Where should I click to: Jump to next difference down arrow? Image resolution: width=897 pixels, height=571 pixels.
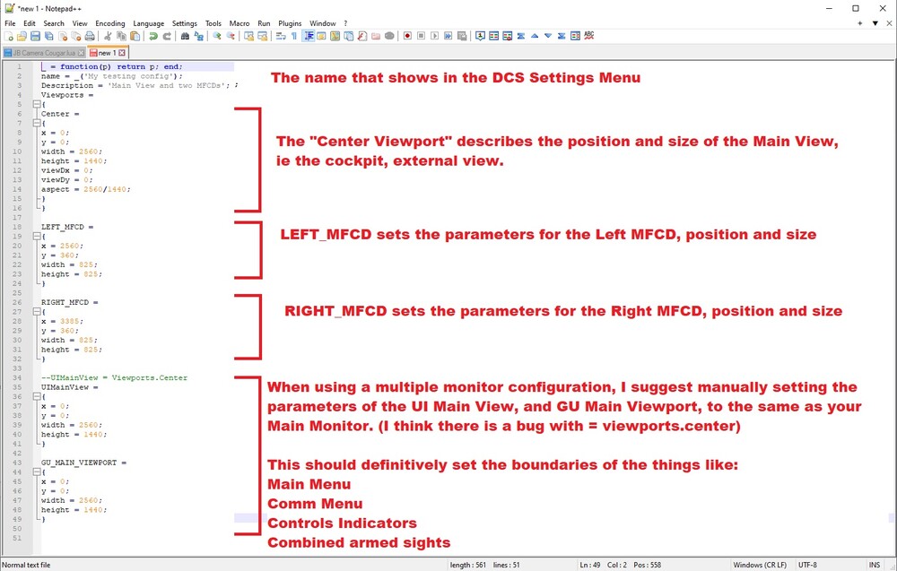[x=548, y=36]
